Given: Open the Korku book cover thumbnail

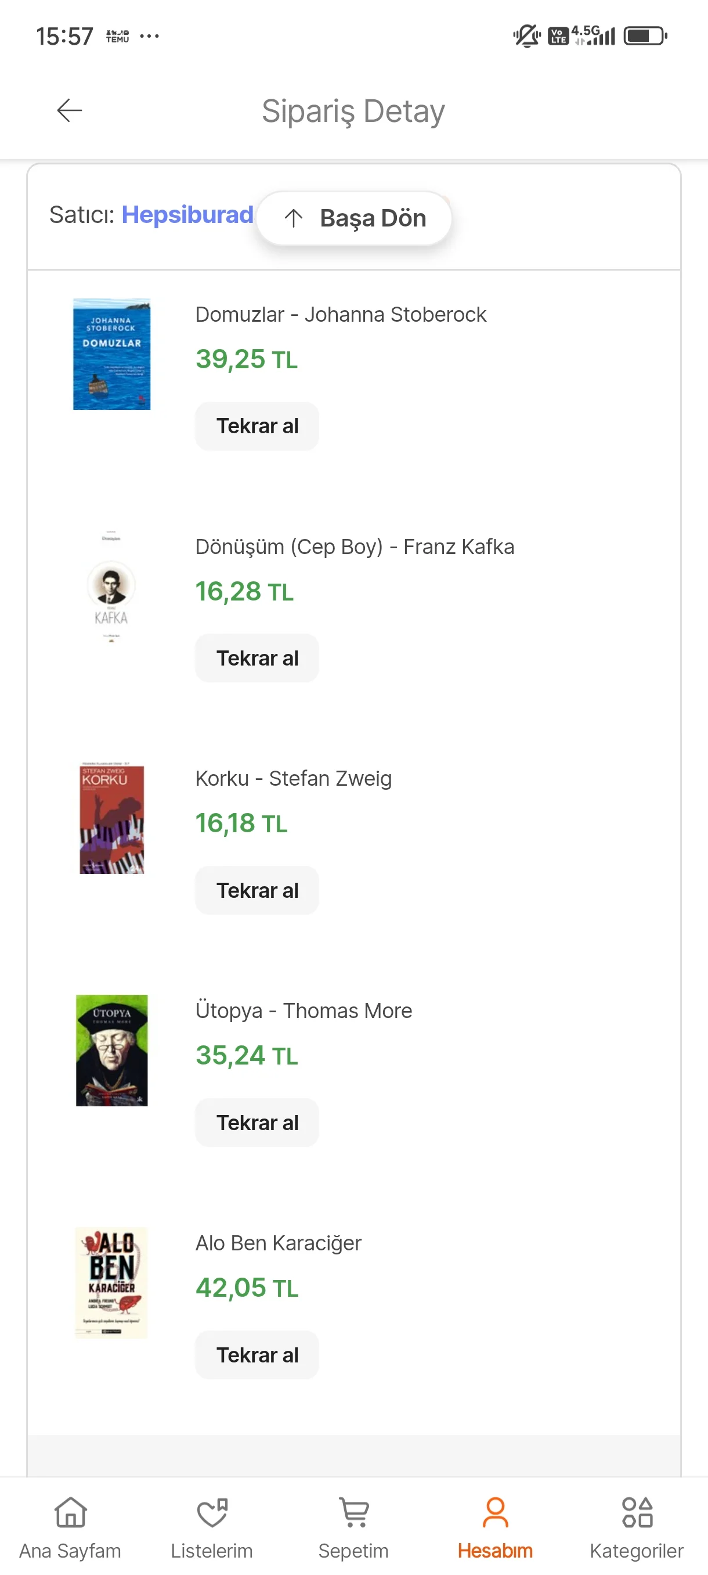Looking at the screenshot, I should click(x=112, y=818).
